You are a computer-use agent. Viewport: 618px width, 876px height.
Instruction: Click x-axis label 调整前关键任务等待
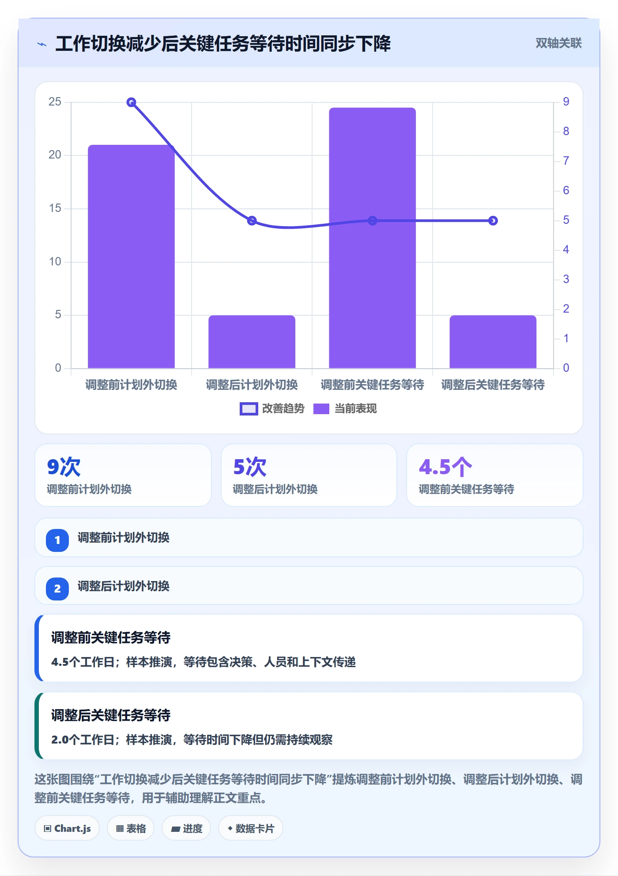373,385
